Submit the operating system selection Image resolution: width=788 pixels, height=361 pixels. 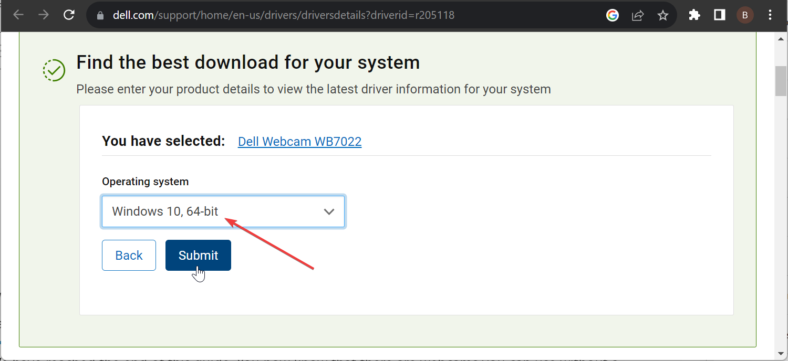point(198,255)
